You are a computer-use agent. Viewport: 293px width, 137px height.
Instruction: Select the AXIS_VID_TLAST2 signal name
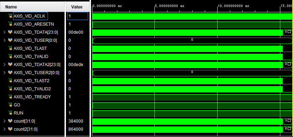31,80
